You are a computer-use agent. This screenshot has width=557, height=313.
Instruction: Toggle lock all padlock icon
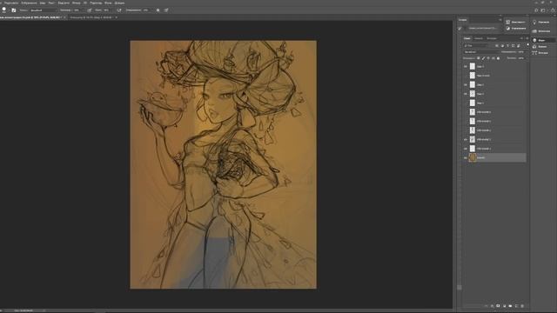498,58
